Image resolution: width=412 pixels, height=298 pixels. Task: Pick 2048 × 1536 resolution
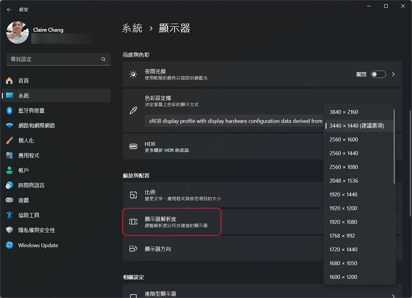(359, 181)
